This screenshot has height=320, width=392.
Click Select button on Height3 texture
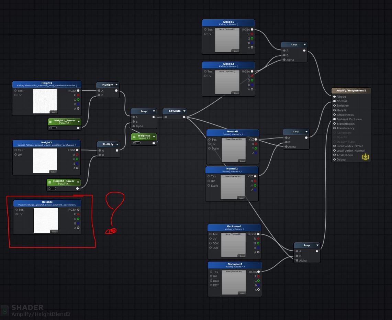[x=55, y=231]
